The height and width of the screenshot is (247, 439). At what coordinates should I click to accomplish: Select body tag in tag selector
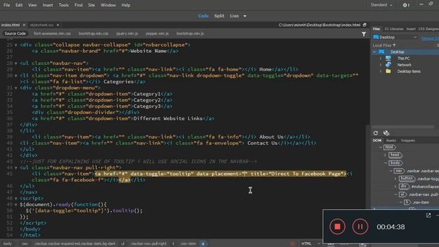point(8,244)
